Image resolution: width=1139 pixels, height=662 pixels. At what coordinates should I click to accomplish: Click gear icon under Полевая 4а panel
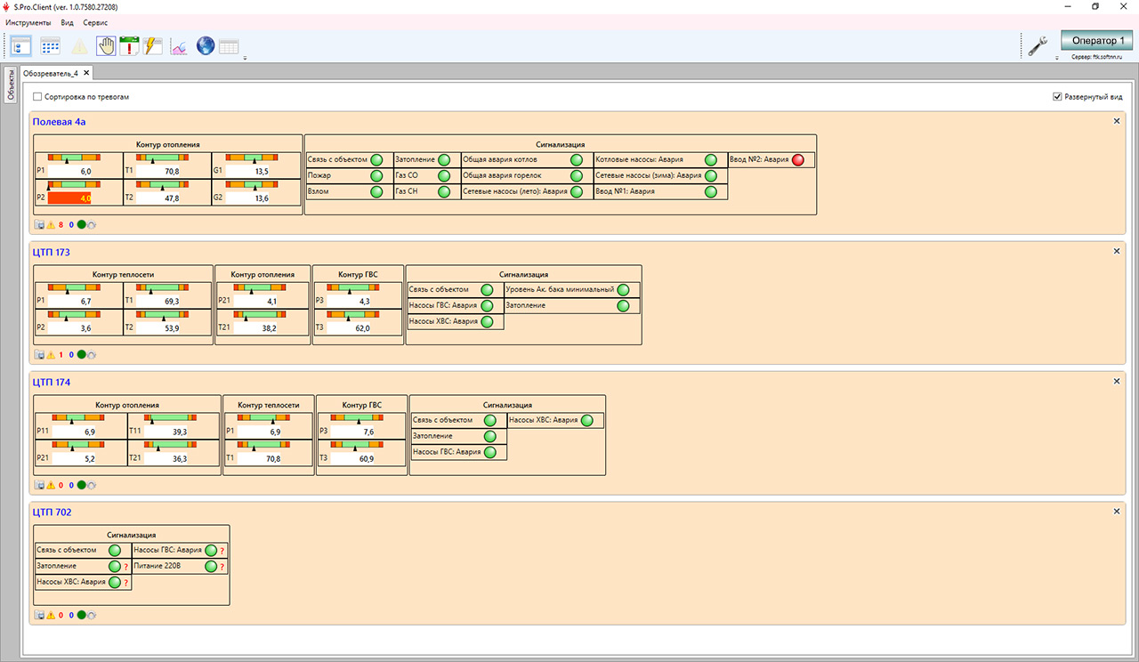point(92,225)
